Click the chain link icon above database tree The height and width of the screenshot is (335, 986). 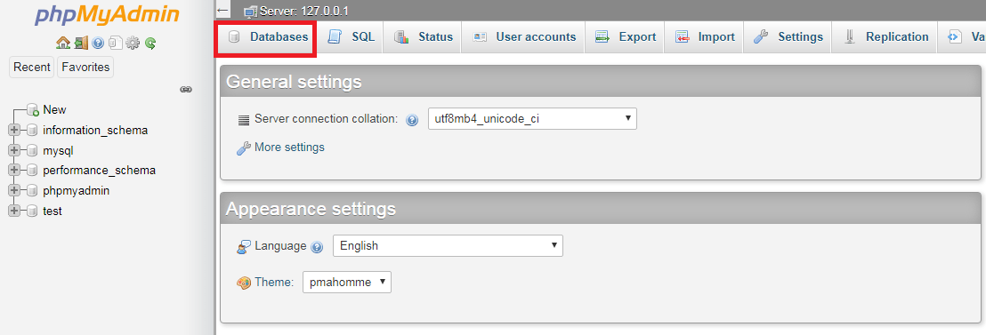point(185,90)
